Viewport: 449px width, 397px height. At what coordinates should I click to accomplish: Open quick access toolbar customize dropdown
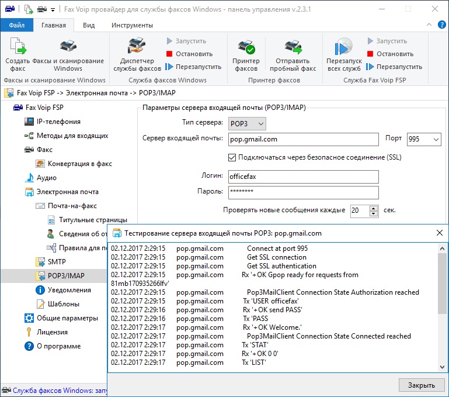53,9
